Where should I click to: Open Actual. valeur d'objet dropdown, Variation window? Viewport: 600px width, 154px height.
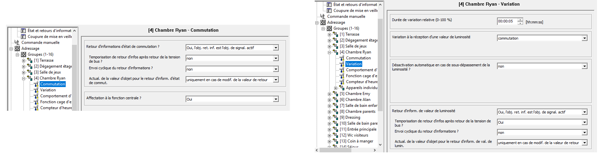tap(584, 143)
